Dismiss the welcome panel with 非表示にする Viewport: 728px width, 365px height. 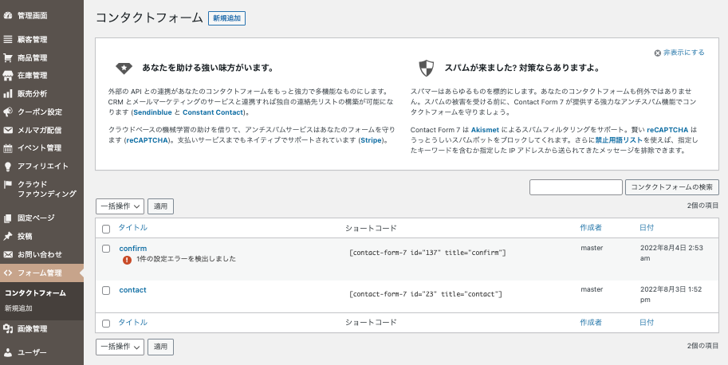tap(683, 53)
